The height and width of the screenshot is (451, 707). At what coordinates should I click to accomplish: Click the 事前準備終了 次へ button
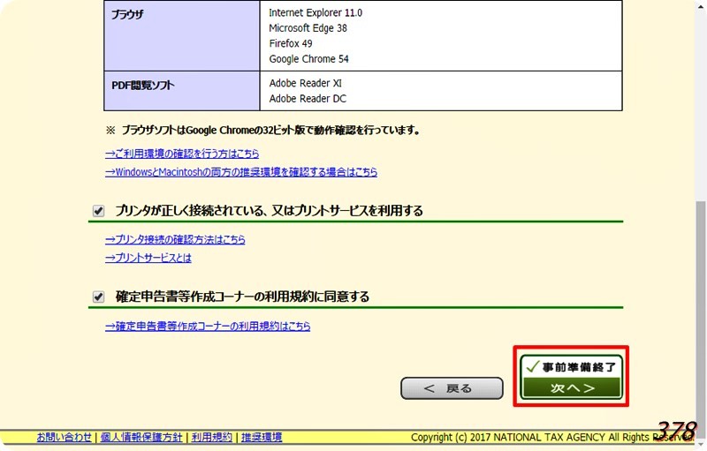coord(571,377)
